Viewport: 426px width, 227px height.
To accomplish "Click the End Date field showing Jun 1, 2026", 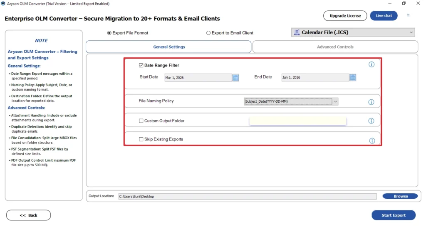I will (x=315, y=77).
